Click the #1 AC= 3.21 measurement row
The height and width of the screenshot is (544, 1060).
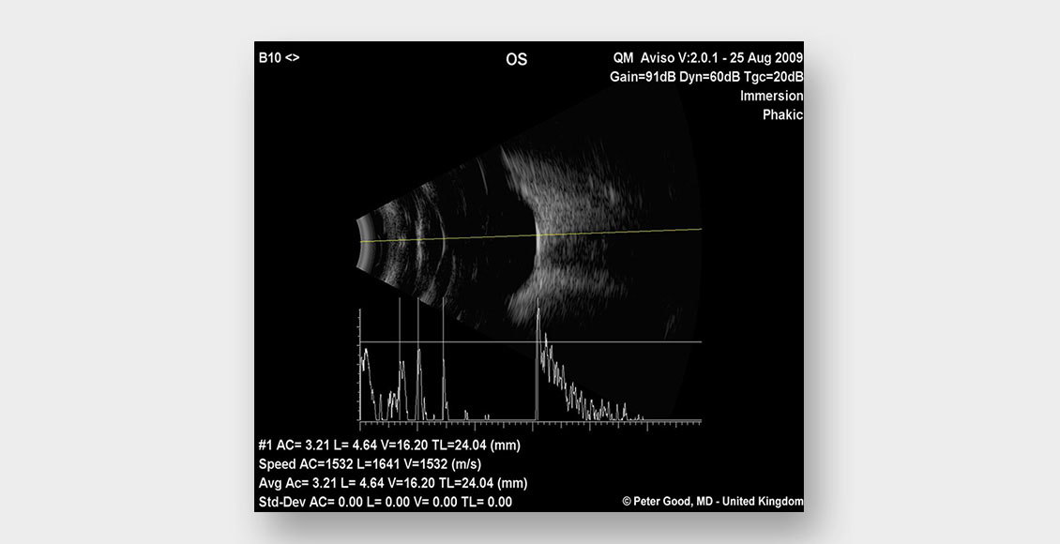[x=389, y=446]
